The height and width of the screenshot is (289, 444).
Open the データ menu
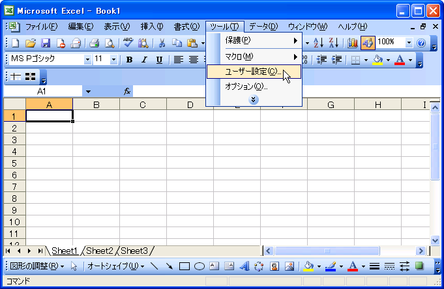coord(263,27)
